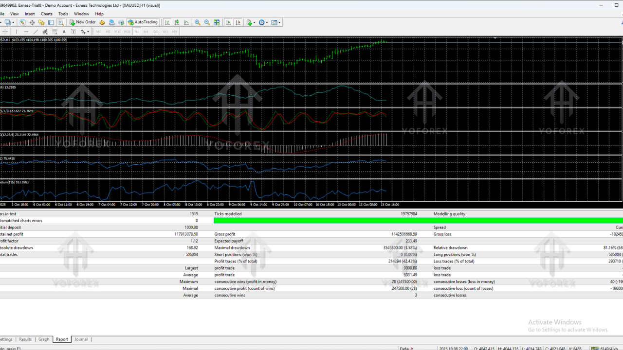Screen dimensions: 623x350
Task: Click the Zoom In magnifier icon
Action: point(197,22)
